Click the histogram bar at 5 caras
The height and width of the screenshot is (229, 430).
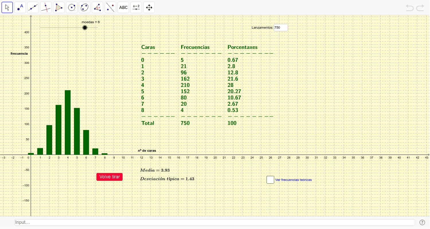[77, 131]
